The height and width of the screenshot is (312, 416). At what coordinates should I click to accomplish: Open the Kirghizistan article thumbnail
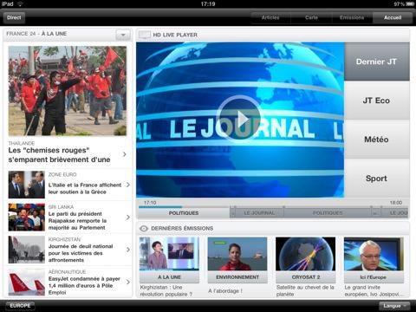pyautogui.click(x=27, y=250)
